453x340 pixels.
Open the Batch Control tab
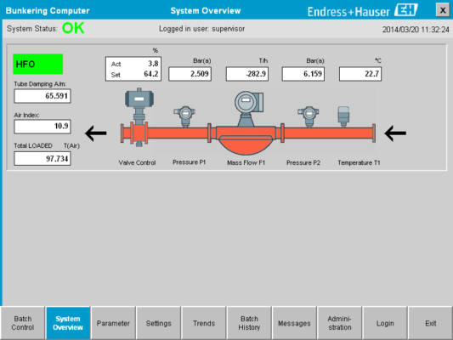[23, 323]
